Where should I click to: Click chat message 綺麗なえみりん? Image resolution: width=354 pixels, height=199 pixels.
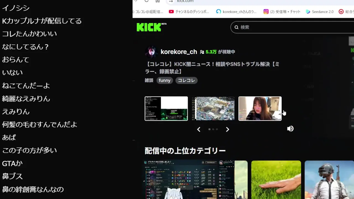tap(26, 98)
